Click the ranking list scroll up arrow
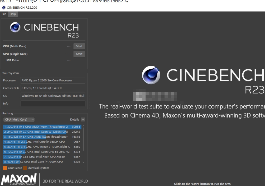The height and width of the screenshot is (186, 265). coord(83,126)
